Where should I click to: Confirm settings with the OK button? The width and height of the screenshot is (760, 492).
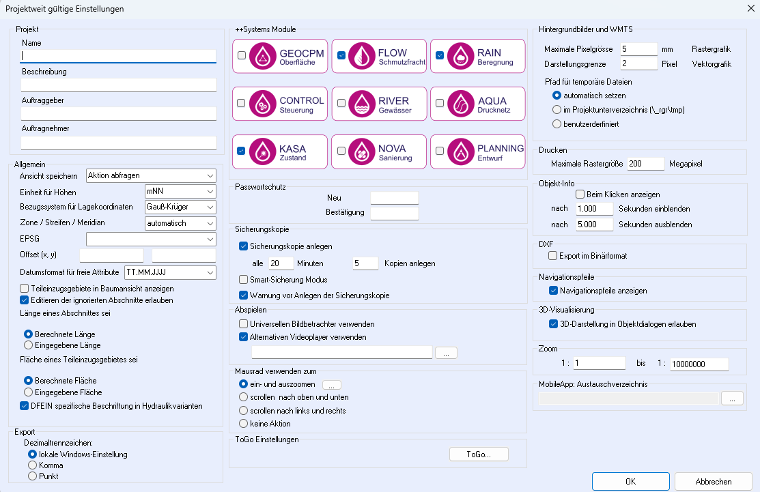click(x=630, y=481)
